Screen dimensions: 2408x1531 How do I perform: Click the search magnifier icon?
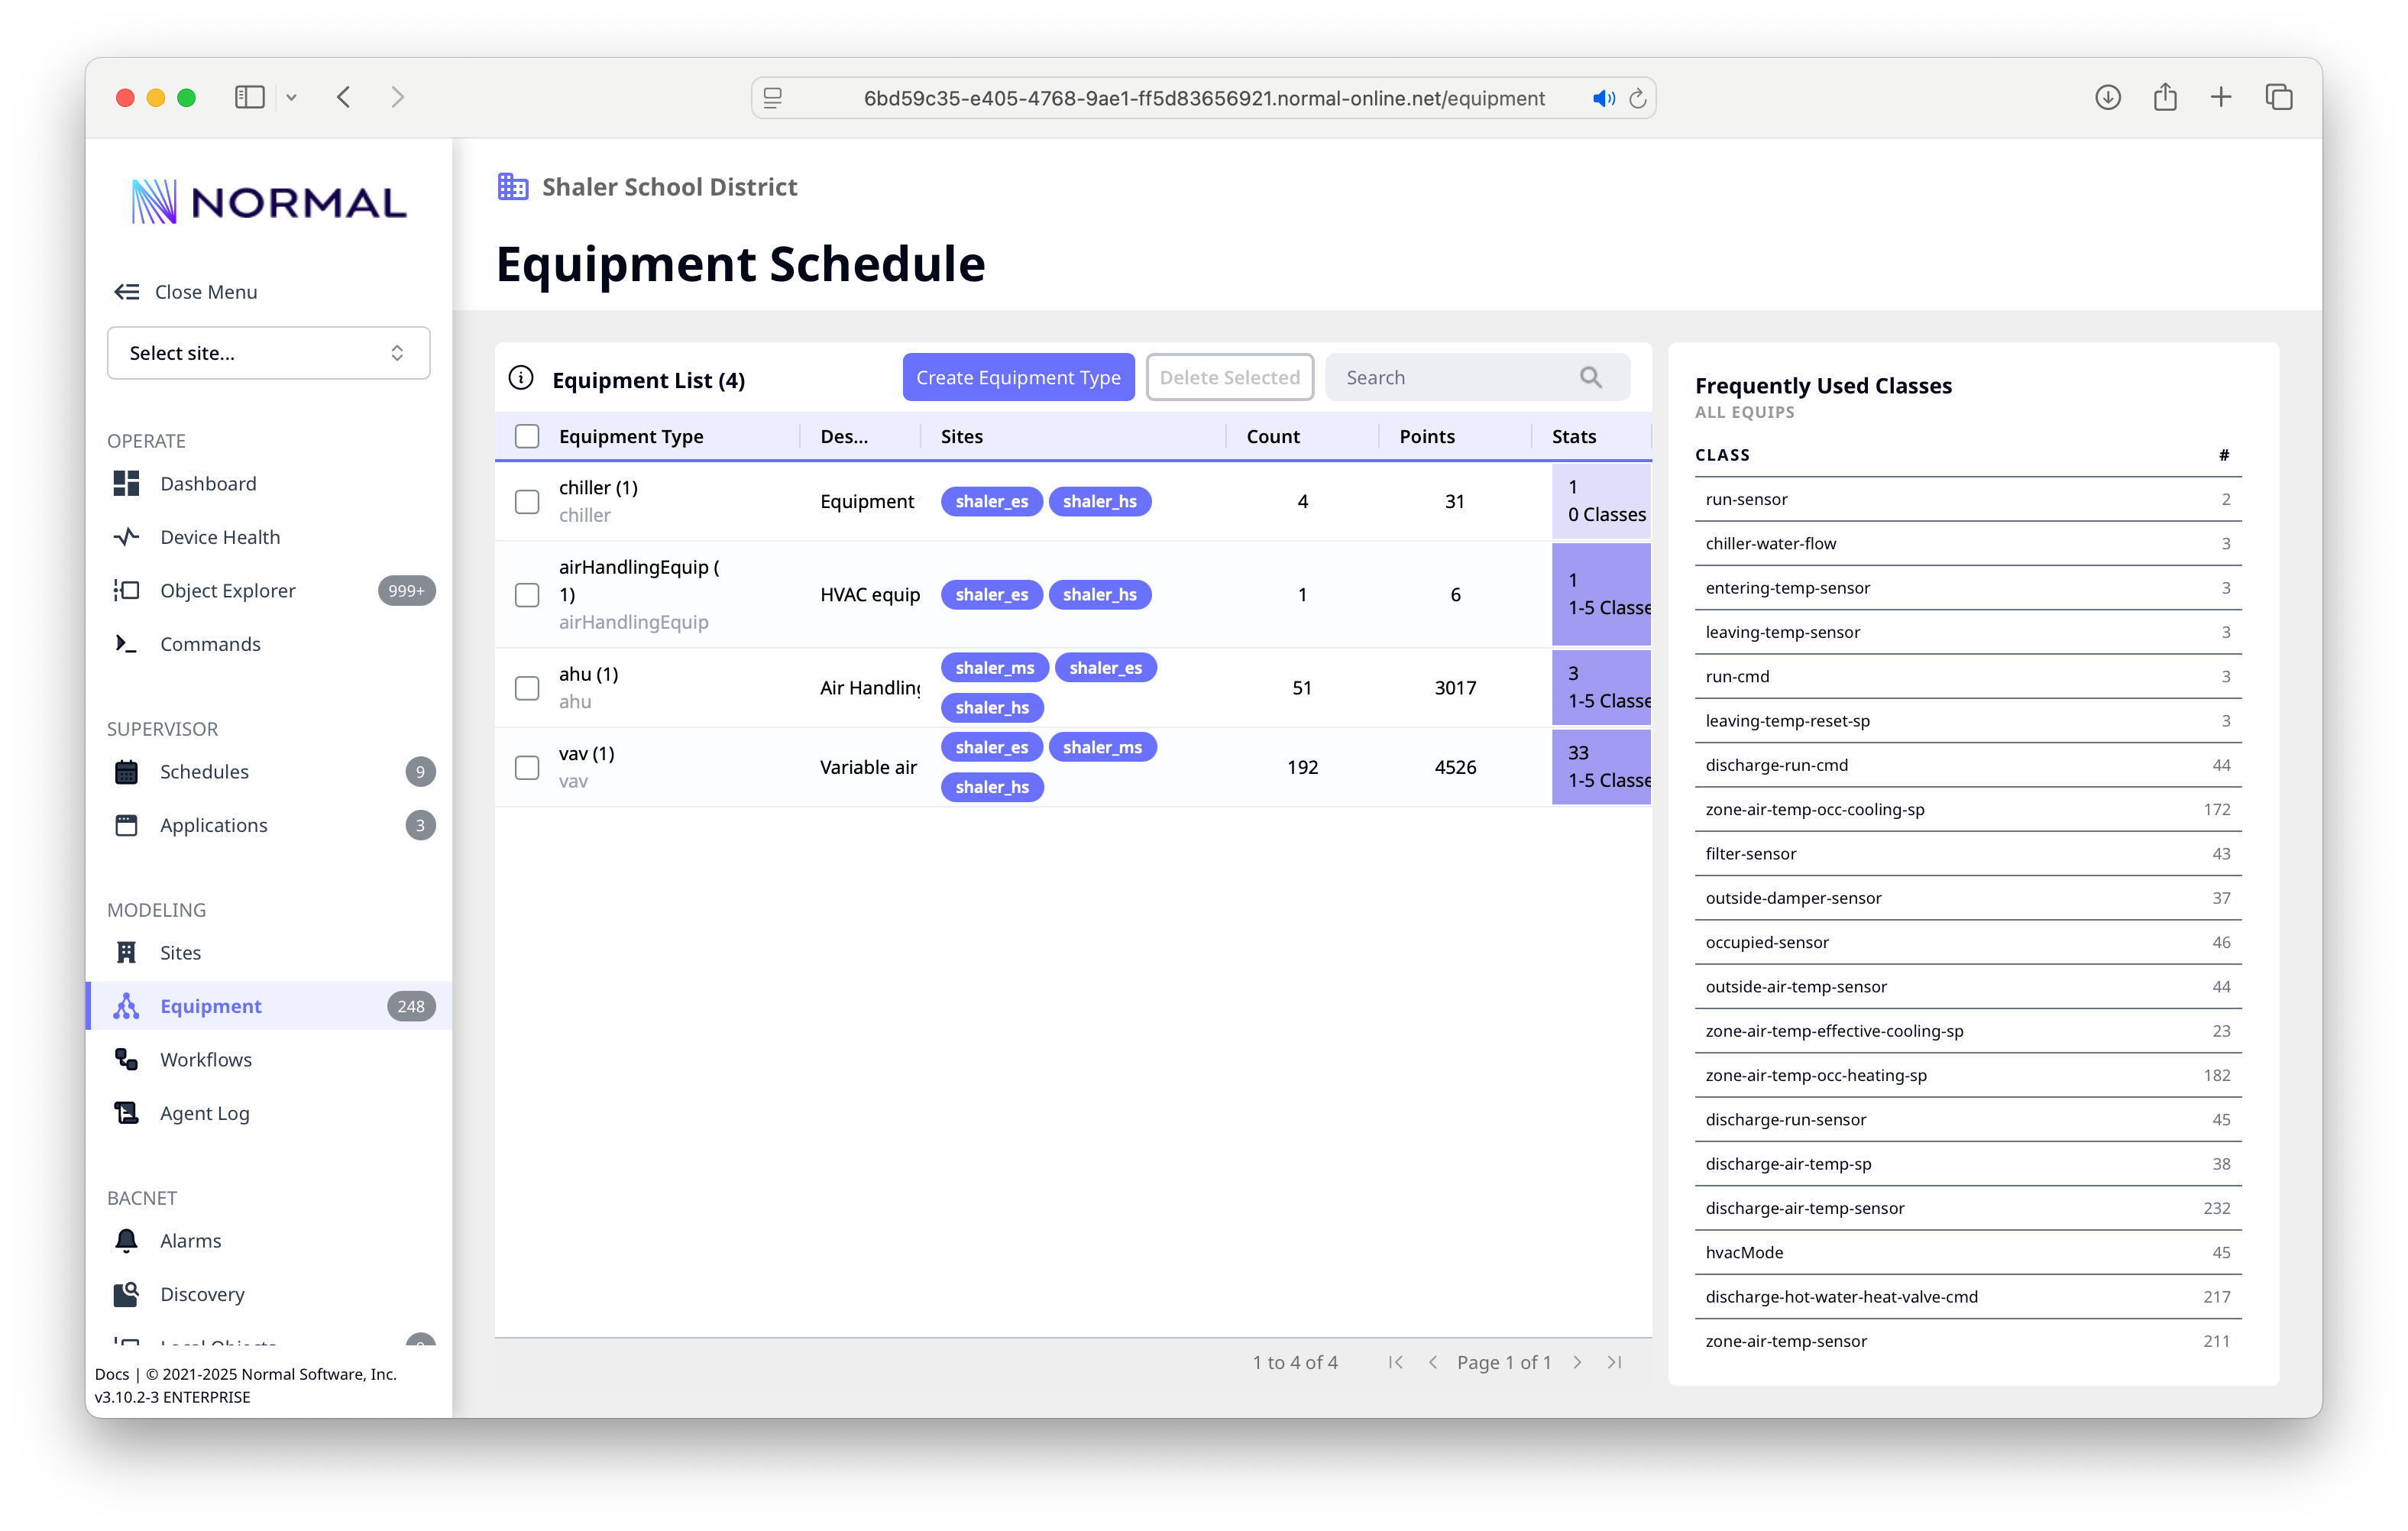click(1590, 378)
